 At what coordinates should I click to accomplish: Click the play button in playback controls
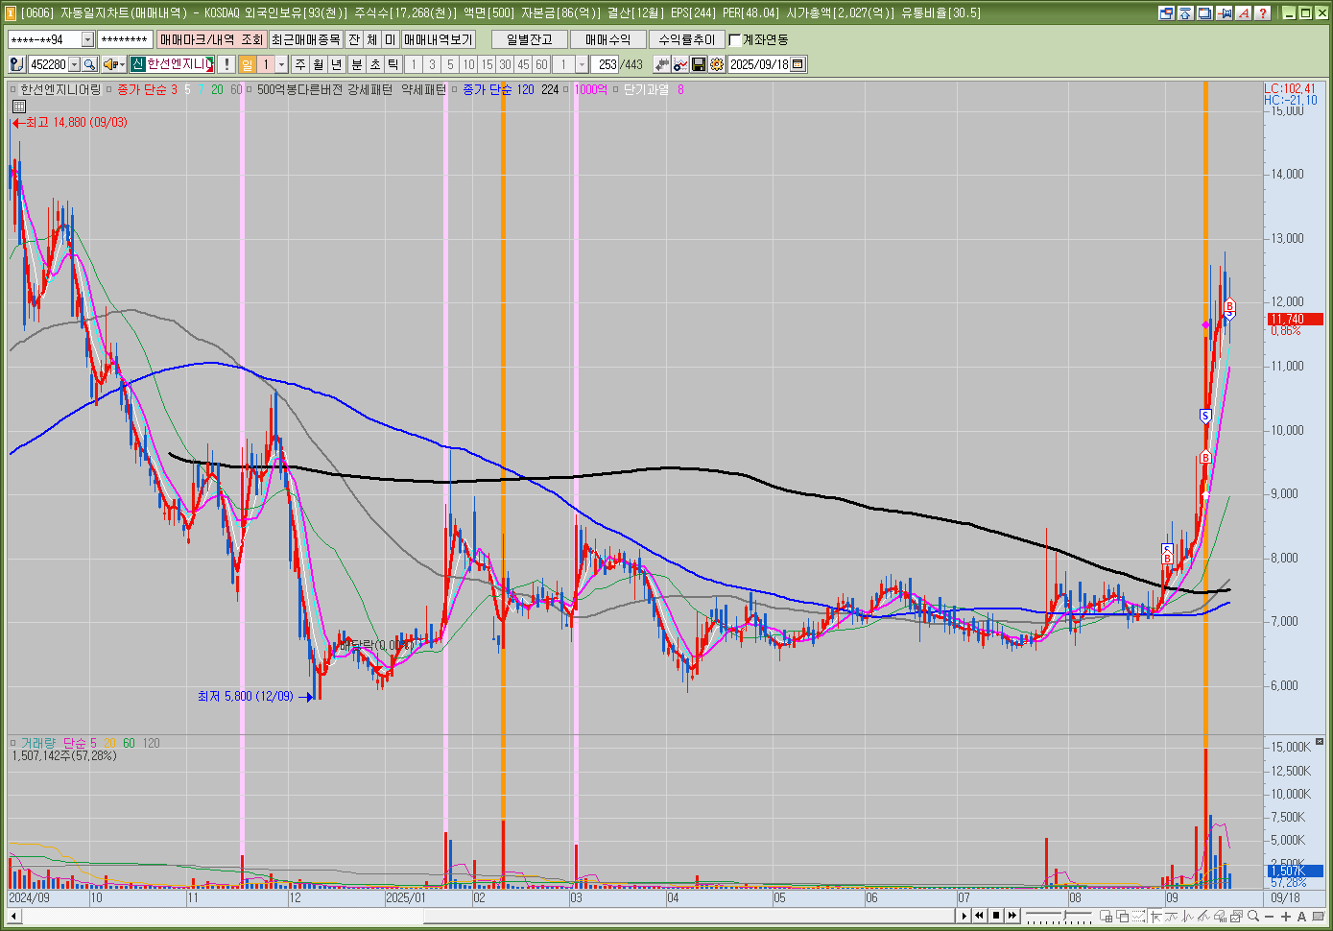[964, 917]
